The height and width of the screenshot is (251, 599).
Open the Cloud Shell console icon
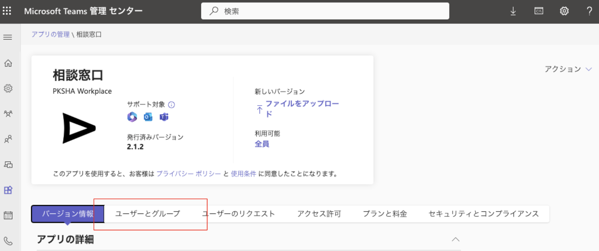pos(539,11)
